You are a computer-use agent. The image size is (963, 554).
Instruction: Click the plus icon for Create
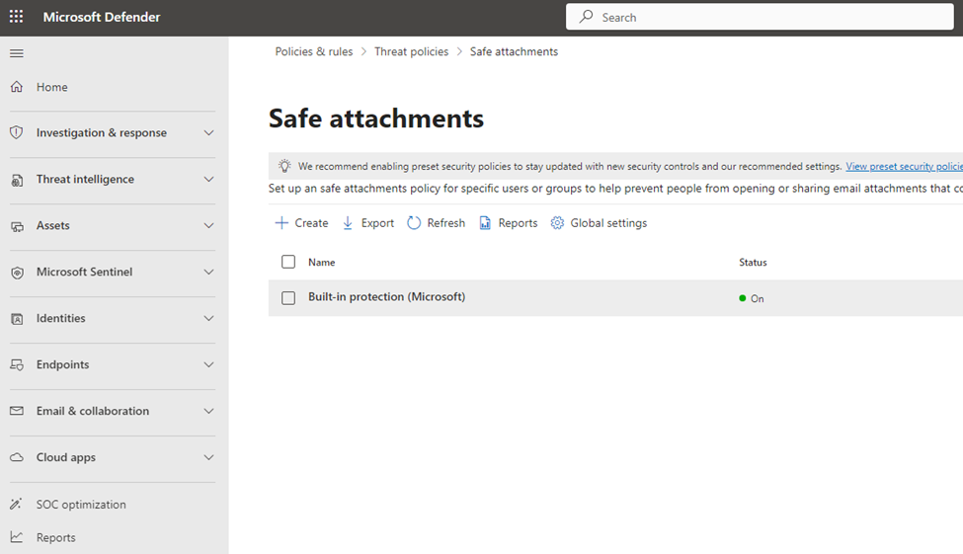click(x=281, y=222)
